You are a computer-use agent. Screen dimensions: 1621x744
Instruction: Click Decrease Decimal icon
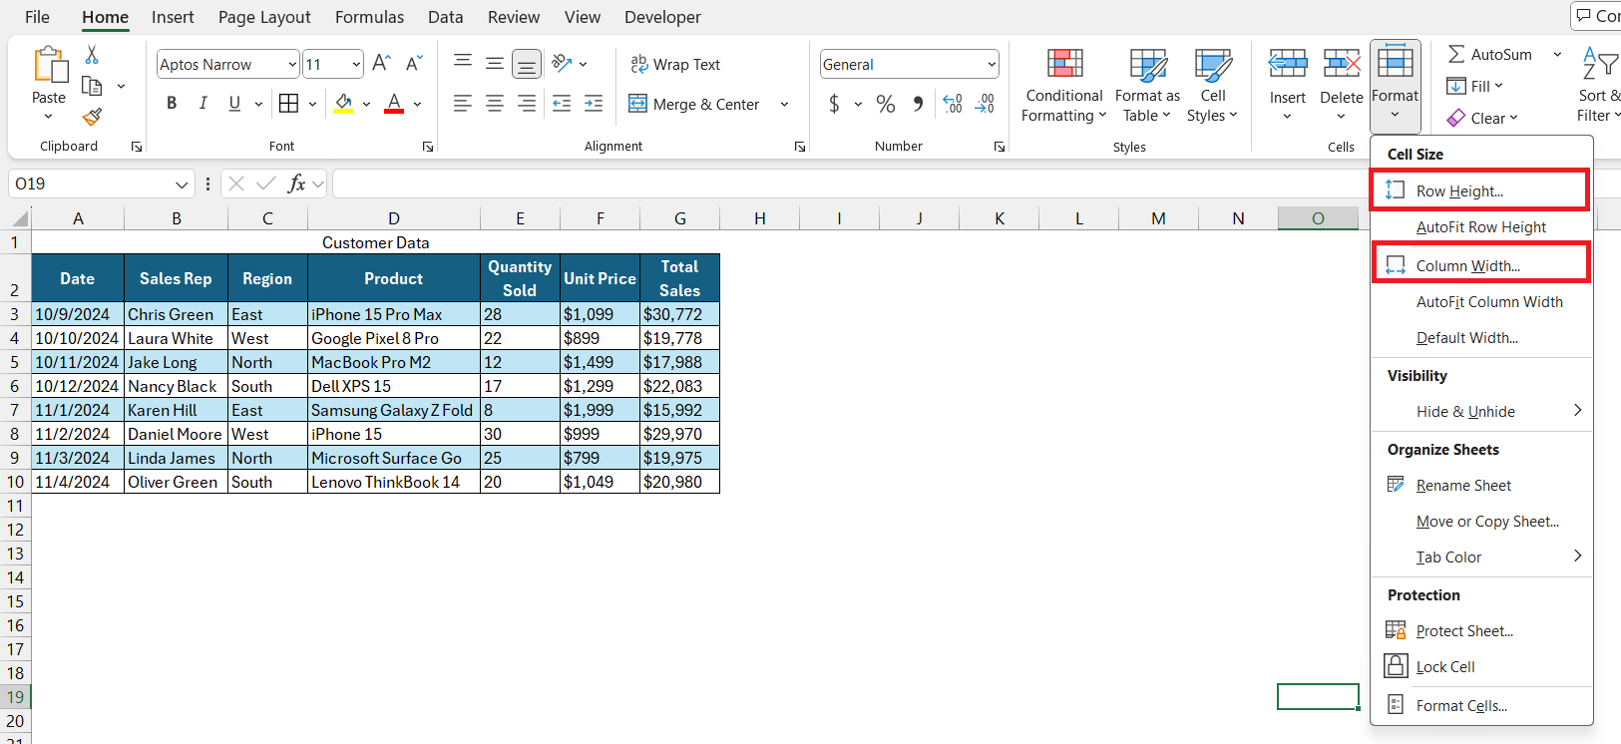point(985,104)
